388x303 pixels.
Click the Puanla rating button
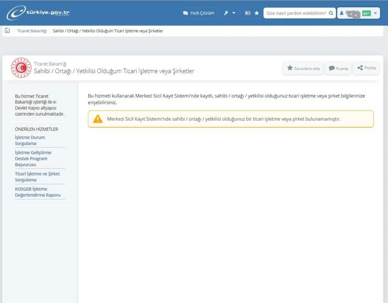tap(338, 68)
